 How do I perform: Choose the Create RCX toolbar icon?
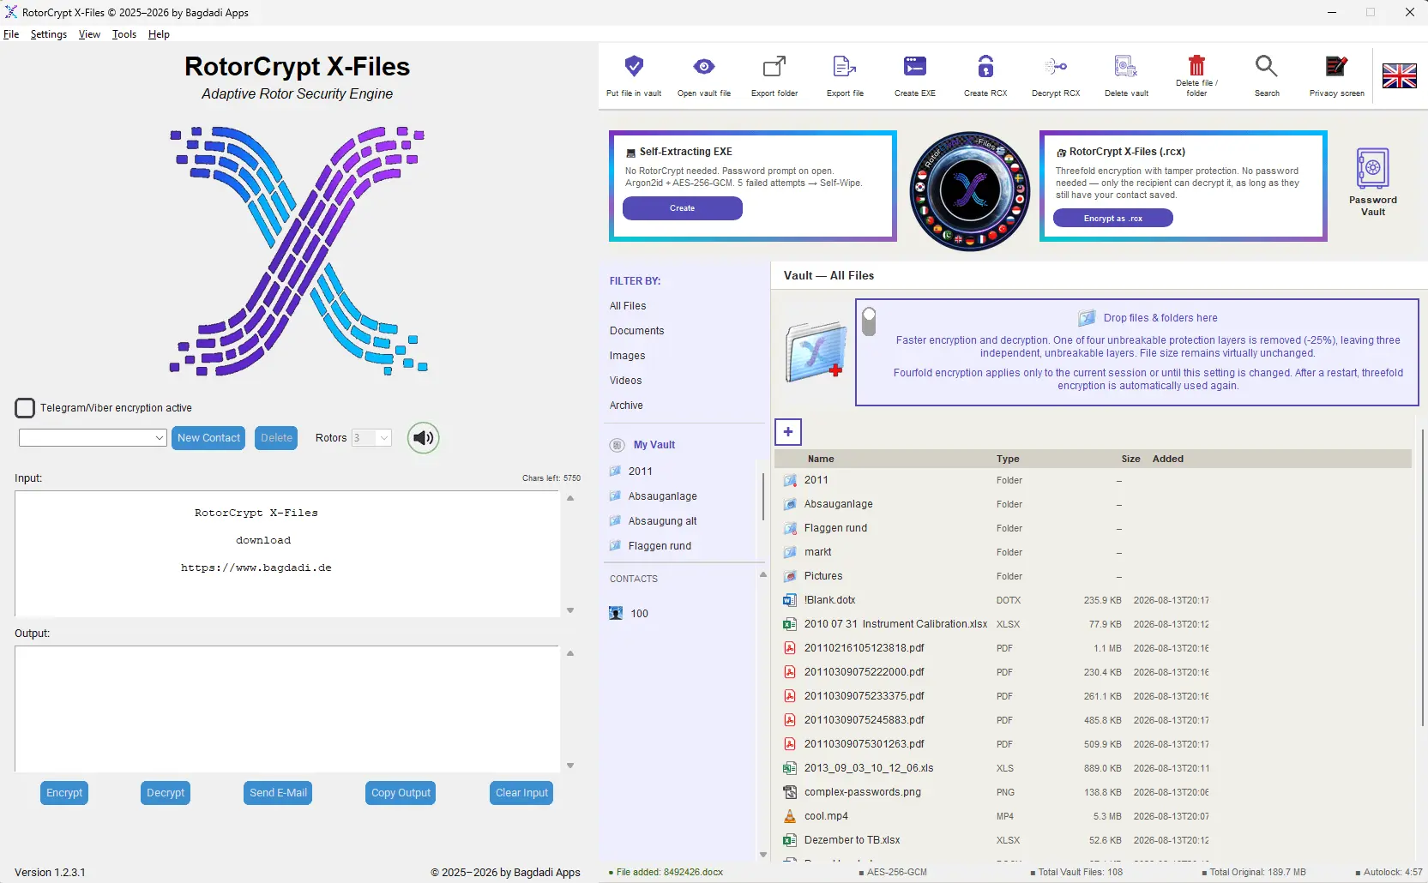click(985, 67)
